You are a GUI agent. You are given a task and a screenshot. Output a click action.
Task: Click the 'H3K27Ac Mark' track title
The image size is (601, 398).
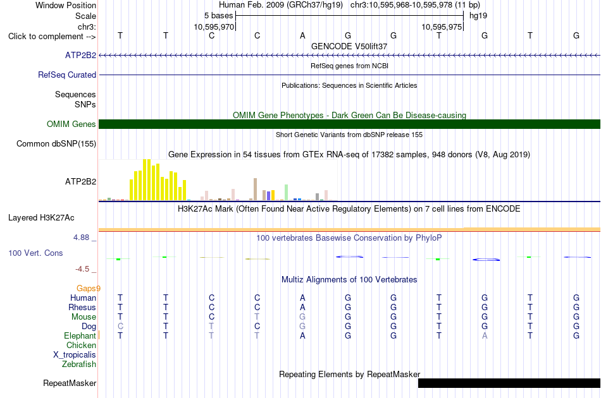tap(349, 208)
